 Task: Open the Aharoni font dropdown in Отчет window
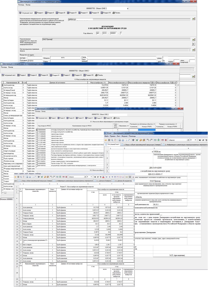point(188,140)
